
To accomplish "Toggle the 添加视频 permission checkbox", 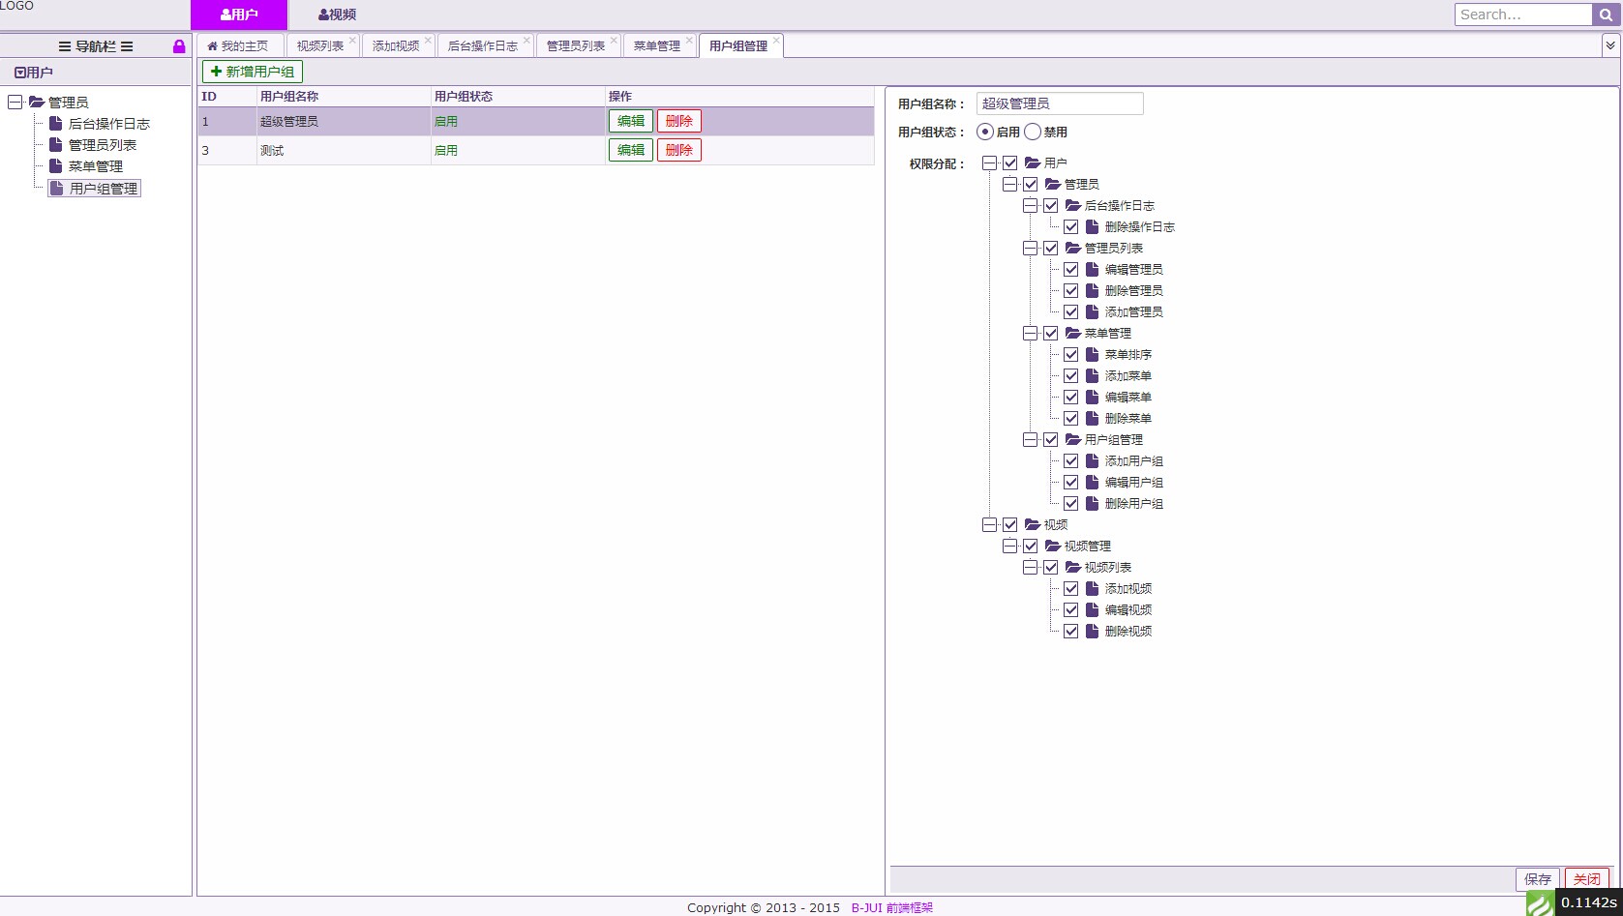I will click(1071, 589).
